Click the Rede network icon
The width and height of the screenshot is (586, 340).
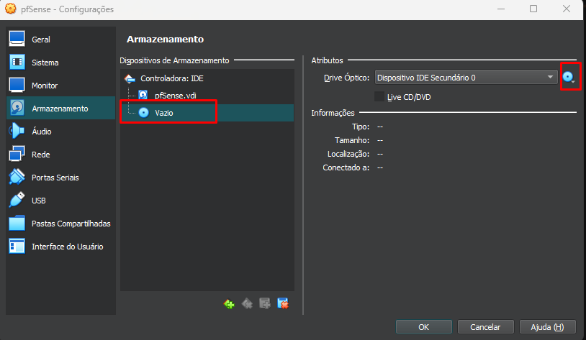coord(17,154)
